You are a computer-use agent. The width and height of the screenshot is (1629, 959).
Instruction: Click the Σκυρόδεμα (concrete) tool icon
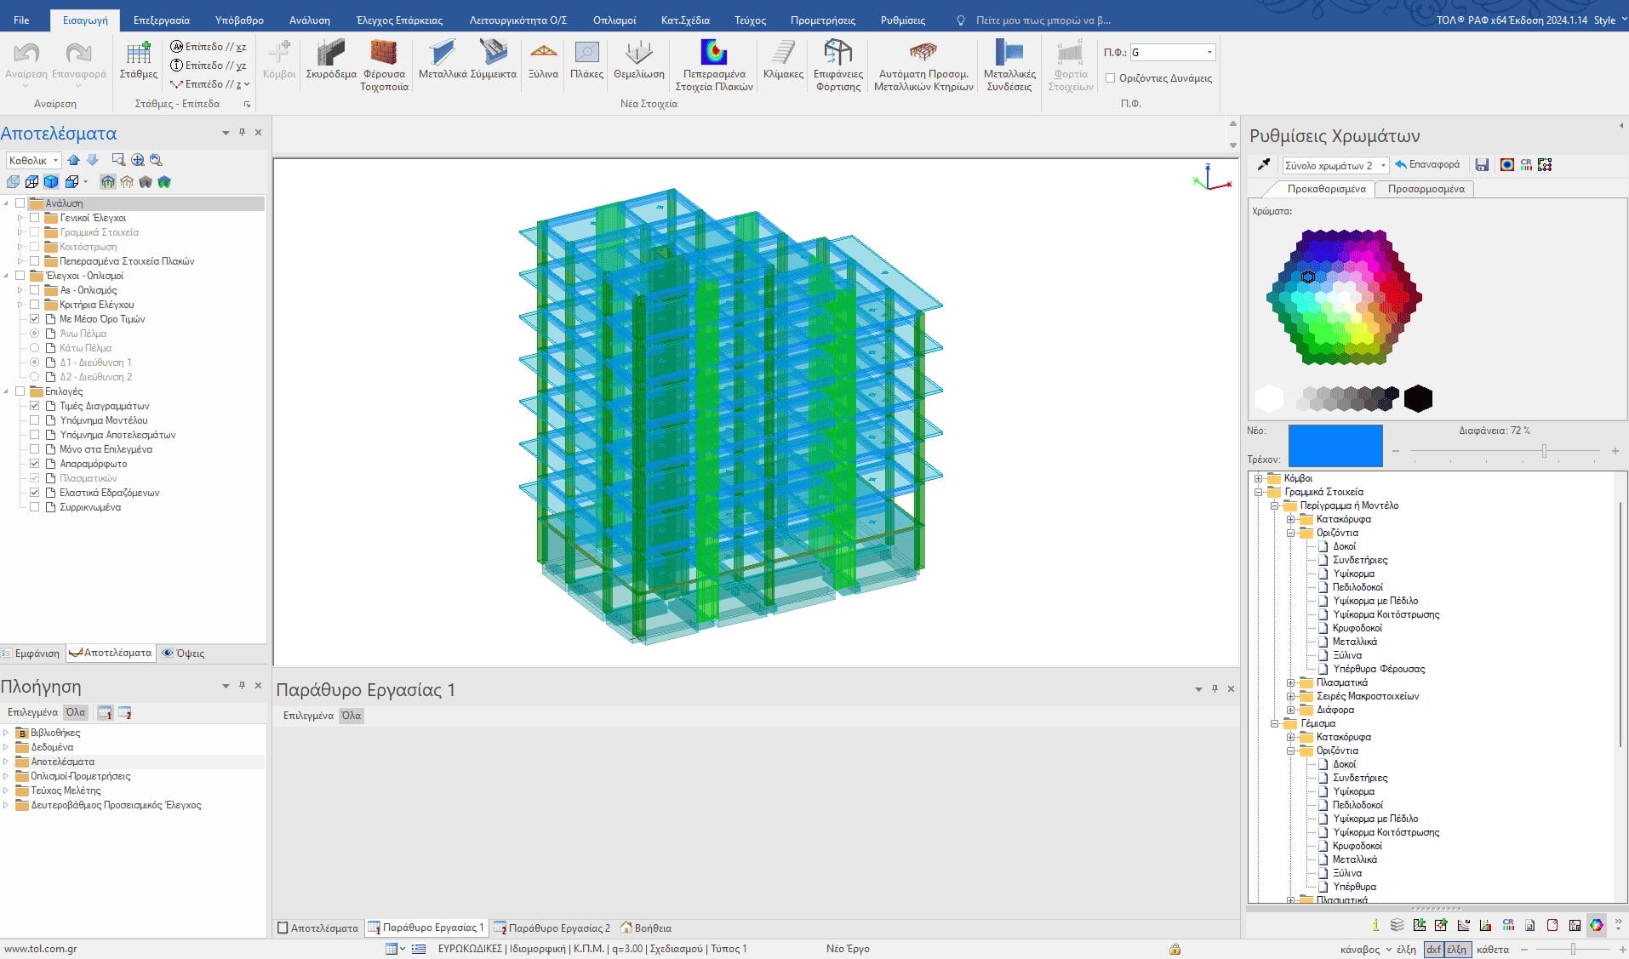coord(331,54)
